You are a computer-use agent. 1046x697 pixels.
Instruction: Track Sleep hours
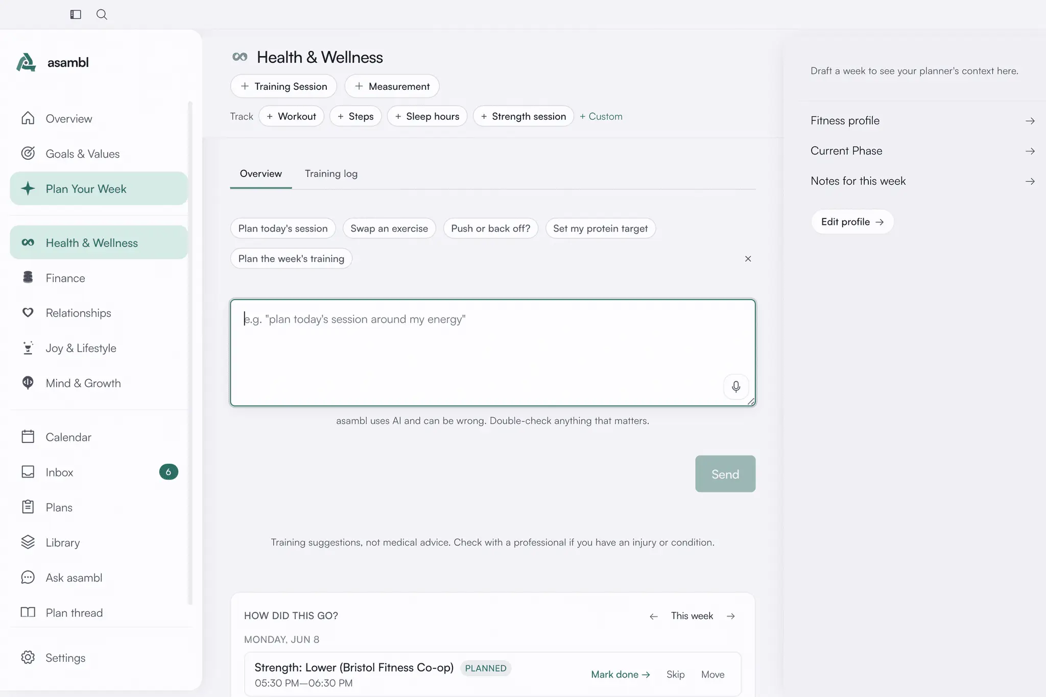pos(427,116)
